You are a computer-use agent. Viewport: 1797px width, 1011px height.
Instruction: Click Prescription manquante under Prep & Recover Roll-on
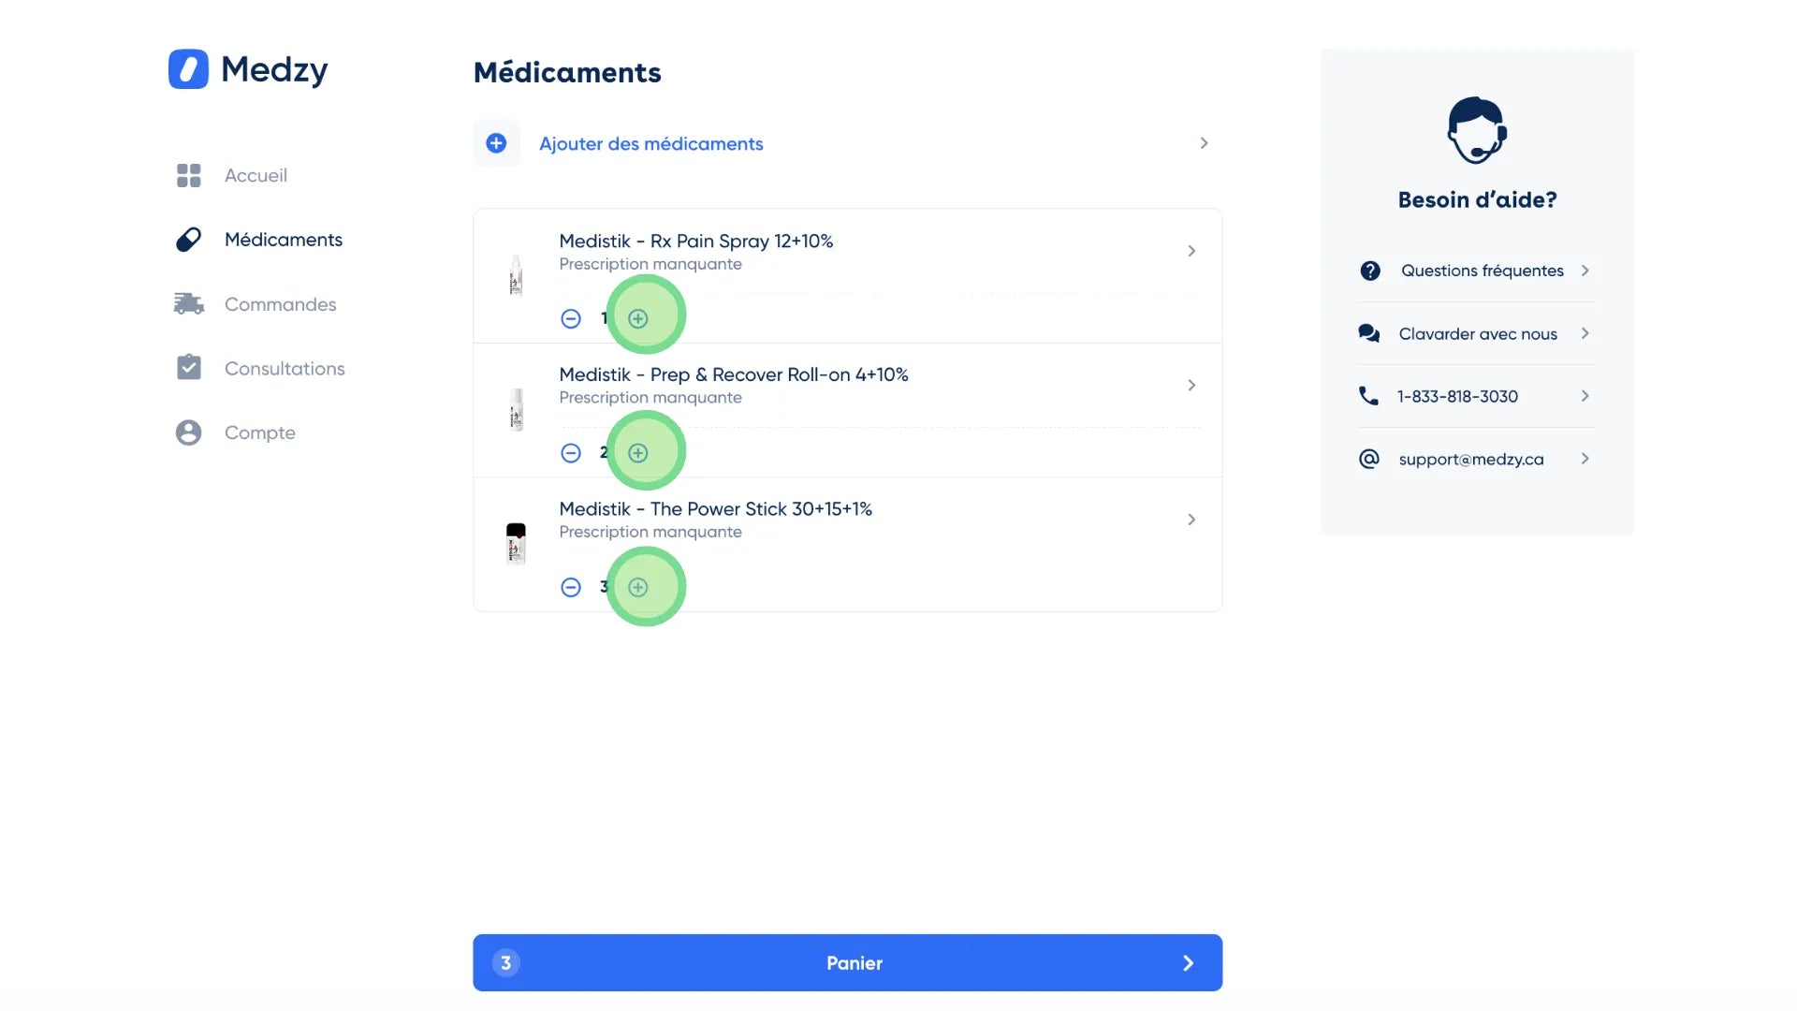pos(650,398)
